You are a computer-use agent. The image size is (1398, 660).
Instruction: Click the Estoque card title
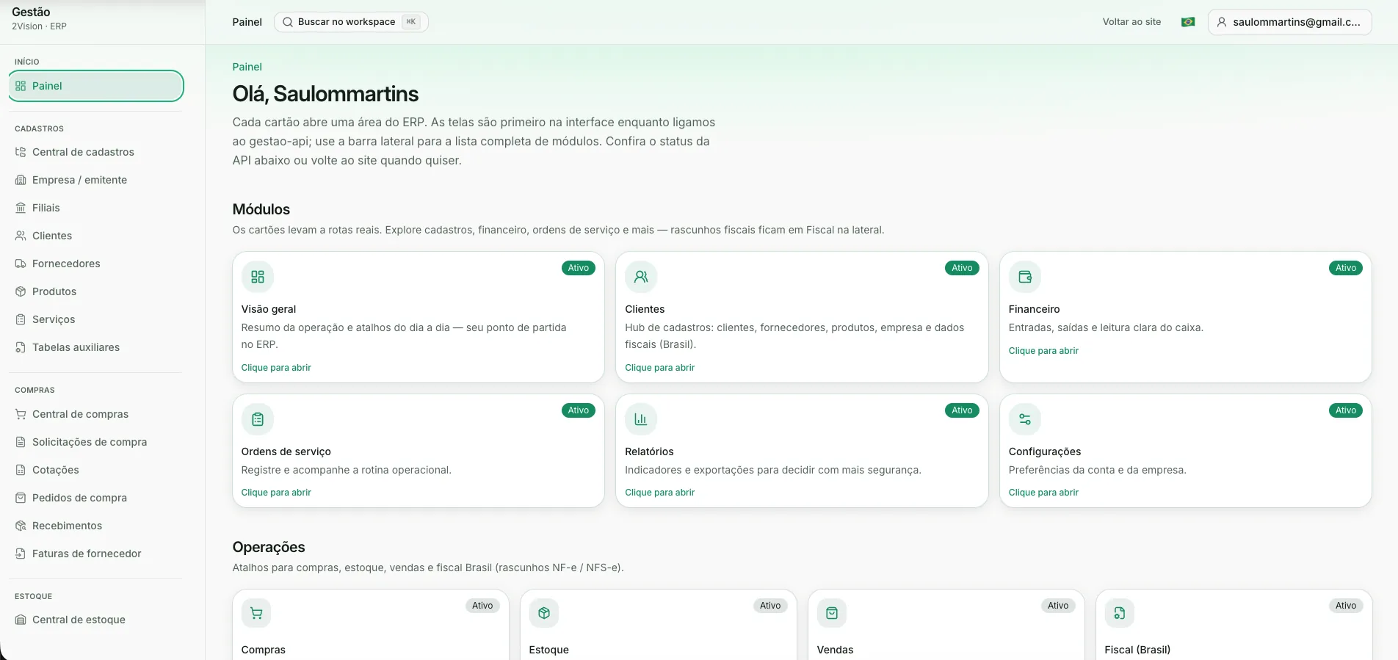tap(549, 650)
